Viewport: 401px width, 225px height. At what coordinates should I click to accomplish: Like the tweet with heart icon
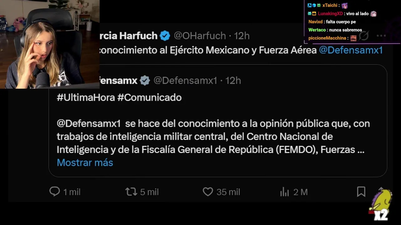click(208, 192)
